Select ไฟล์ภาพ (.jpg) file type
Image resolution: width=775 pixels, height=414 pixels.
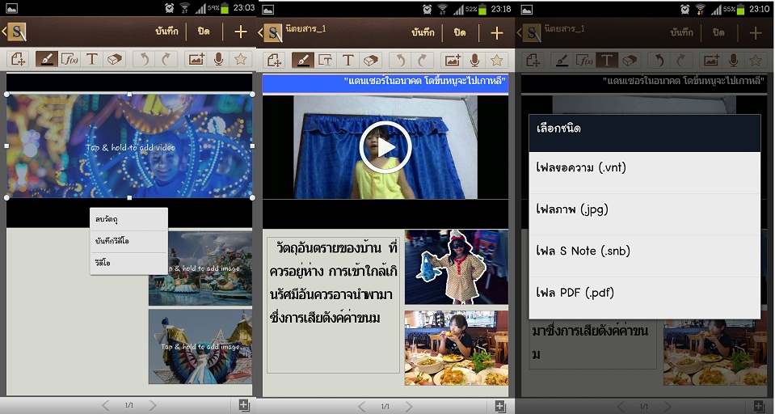(x=645, y=214)
